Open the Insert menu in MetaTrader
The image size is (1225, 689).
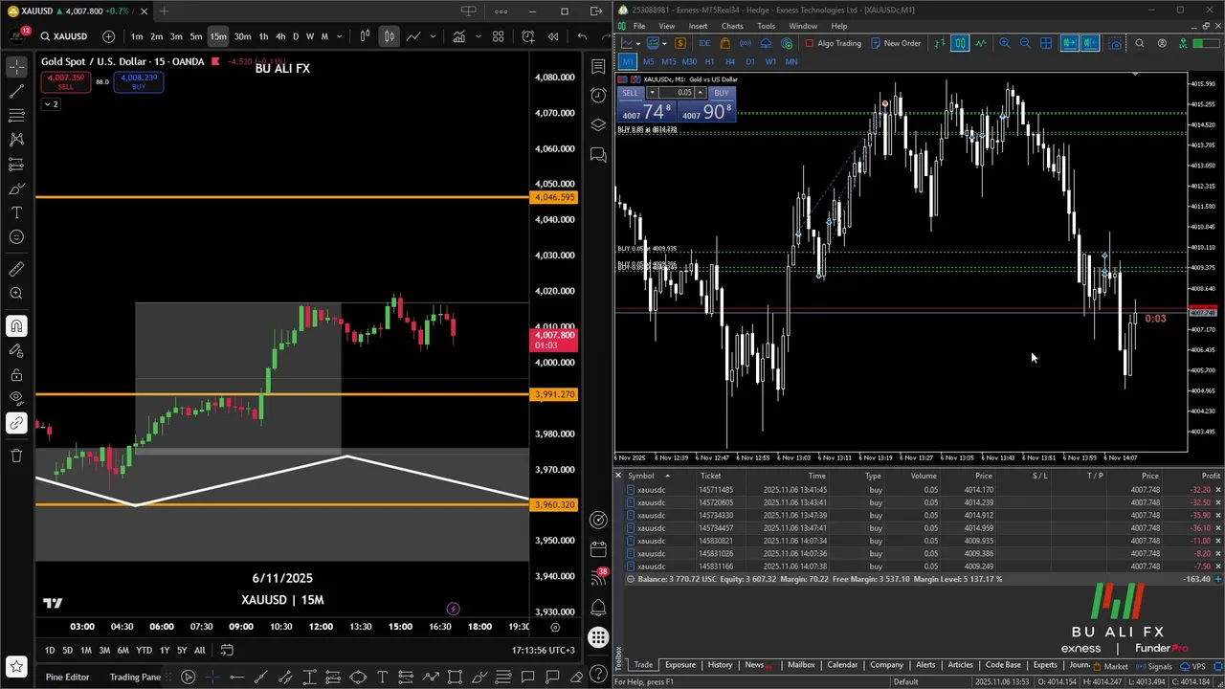(698, 26)
